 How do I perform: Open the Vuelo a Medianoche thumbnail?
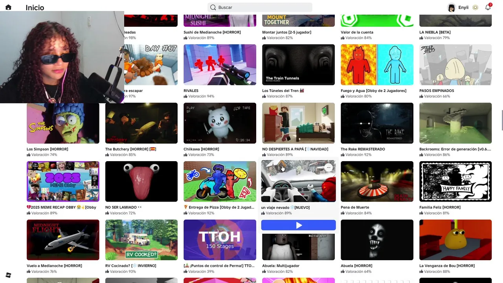pos(63,240)
